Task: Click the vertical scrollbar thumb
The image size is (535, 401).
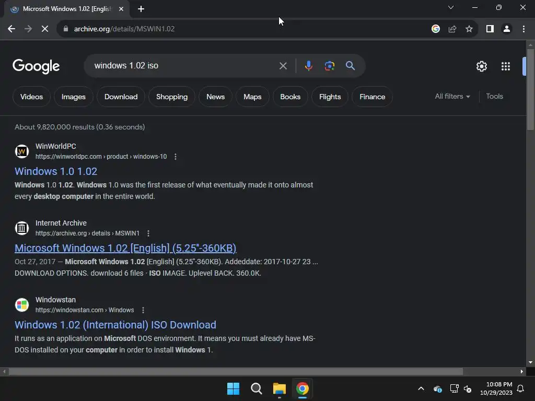Action: pyautogui.click(x=530, y=89)
